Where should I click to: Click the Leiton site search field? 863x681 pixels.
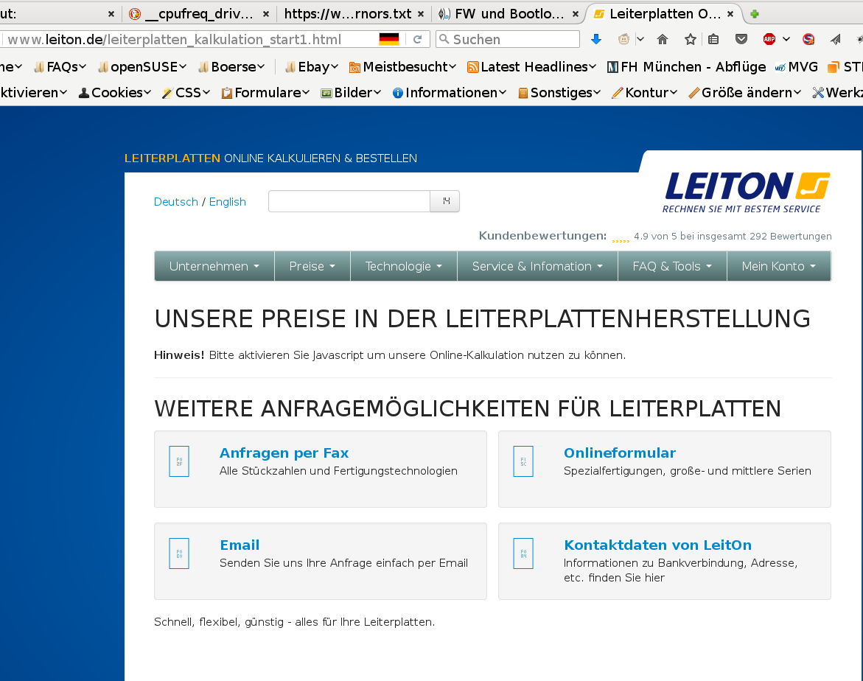coord(349,201)
